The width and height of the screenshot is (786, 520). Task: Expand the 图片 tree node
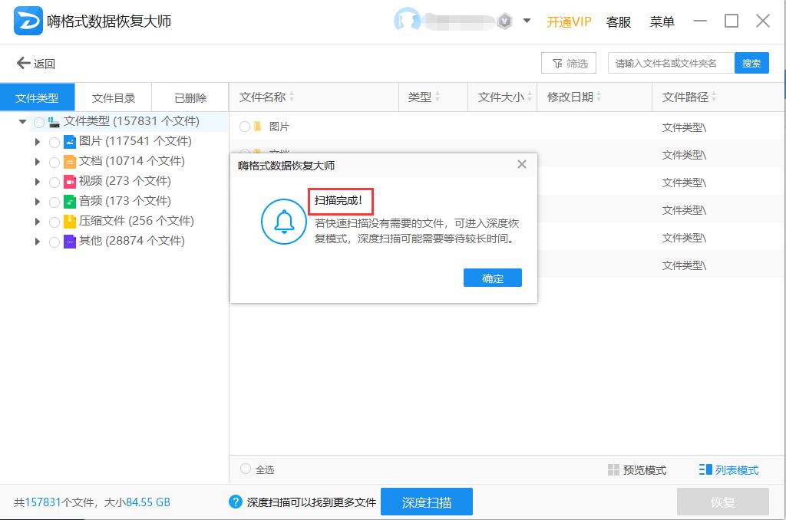pos(38,142)
